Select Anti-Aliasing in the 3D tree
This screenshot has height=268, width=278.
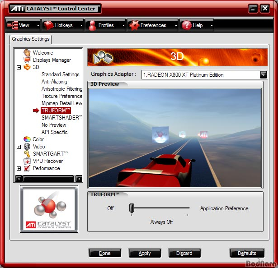point(54,82)
